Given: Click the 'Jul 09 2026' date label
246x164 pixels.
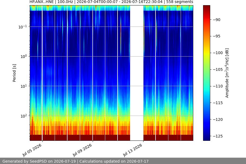Looking at the screenshot, I should coord(82,150).
